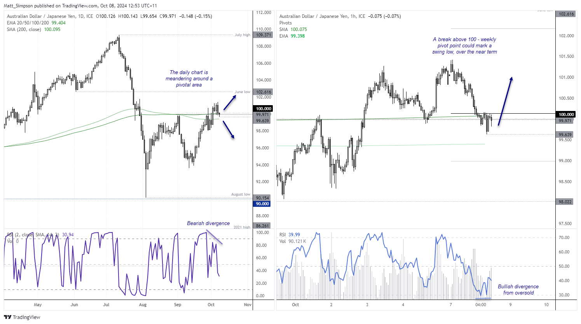Click 'Nov' on the daily time axis
The height and width of the screenshot is (324, 581).
click(x=248, y=305)
